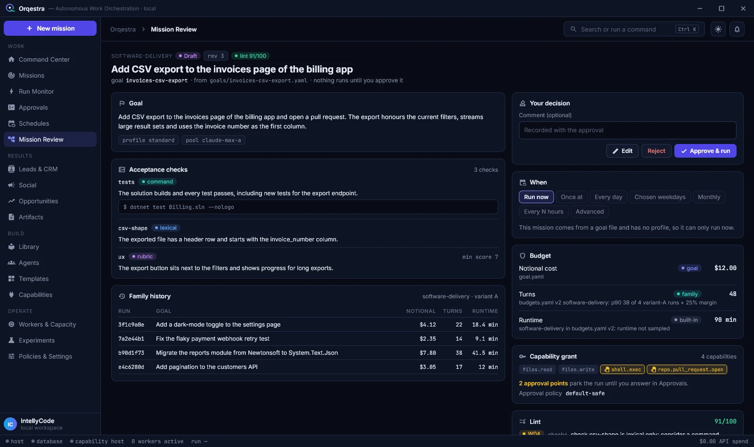The image size is (754, 447).
Task: Click the Search or run a command box
Action: [x=634, y=29]
